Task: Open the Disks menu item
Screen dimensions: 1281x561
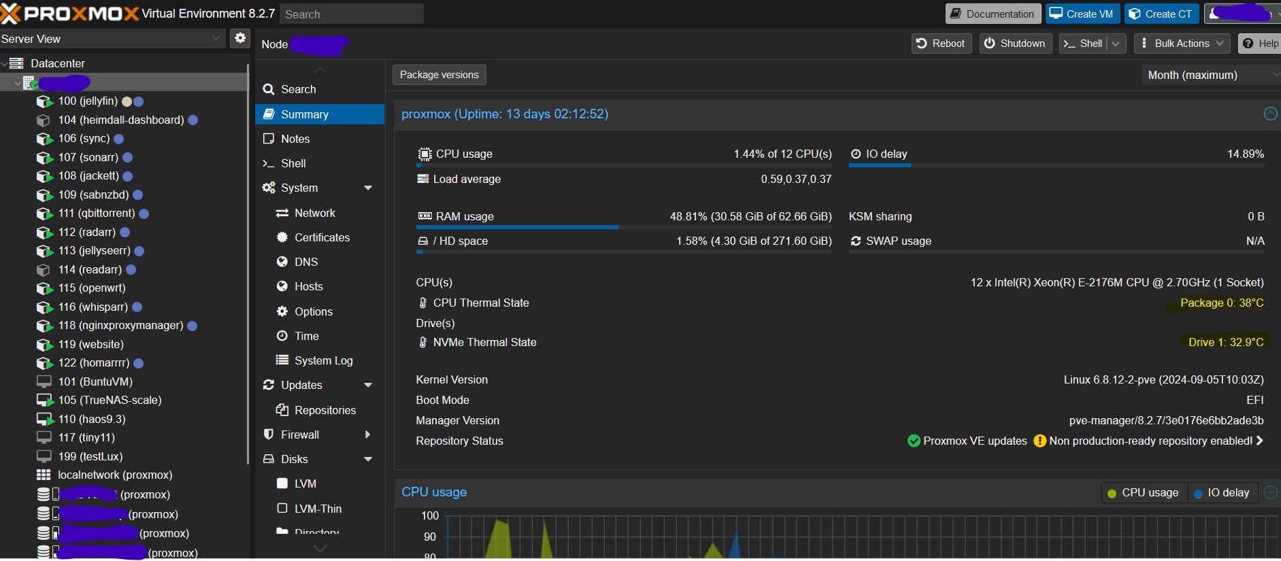Action: point(320,459)
